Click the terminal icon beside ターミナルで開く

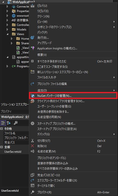(x=32, y=185)
